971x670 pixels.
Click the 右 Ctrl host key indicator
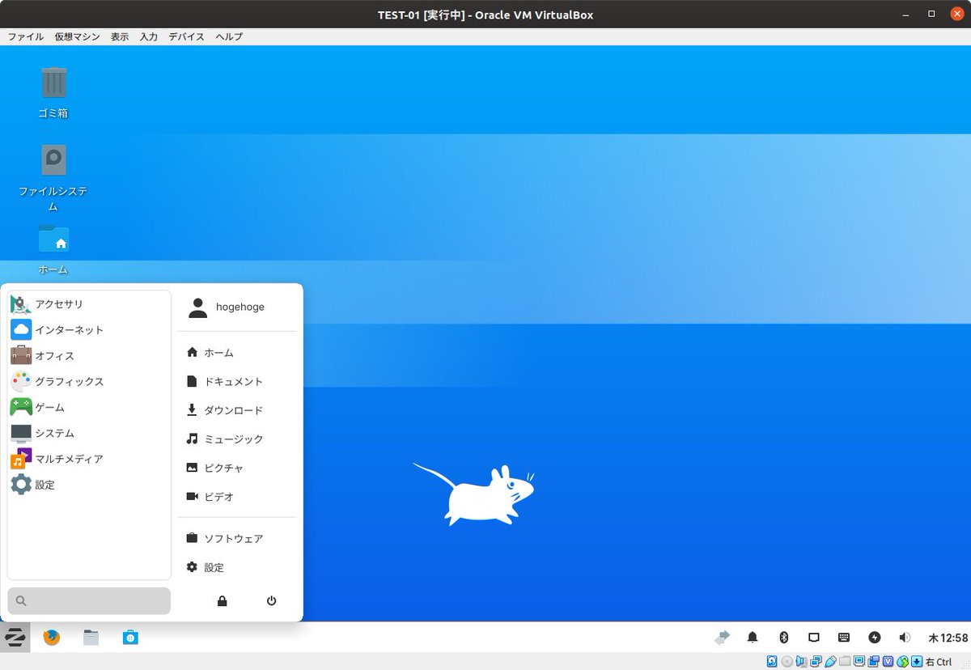pos(939,661)
